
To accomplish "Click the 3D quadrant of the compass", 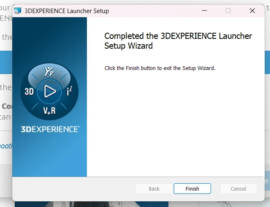I will [29, 91].
